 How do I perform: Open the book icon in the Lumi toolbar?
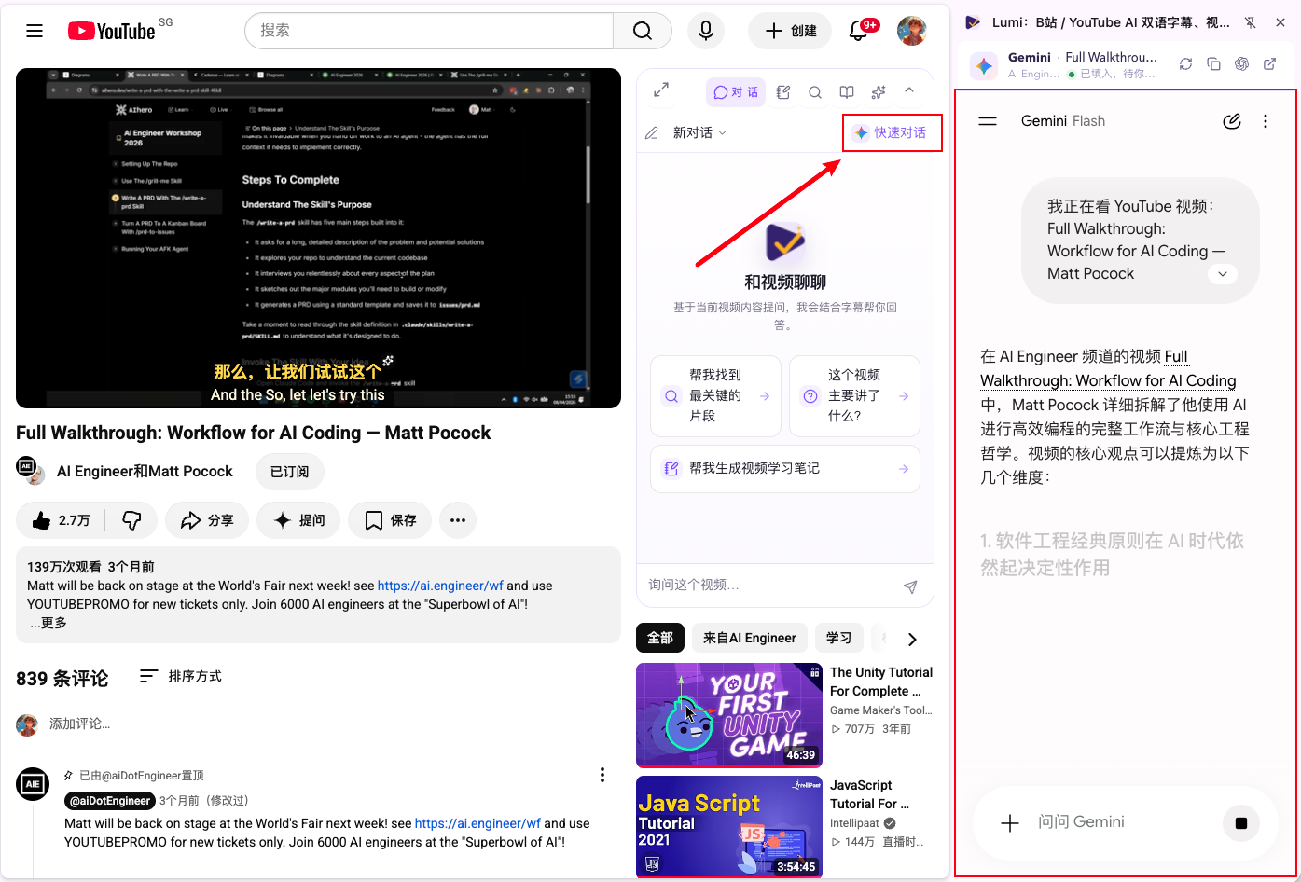point(847,92)
